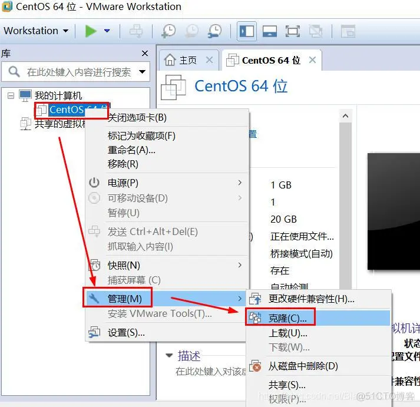
Task: Click the snapshot icon beside 快照(N)
Action: [94, 265]
